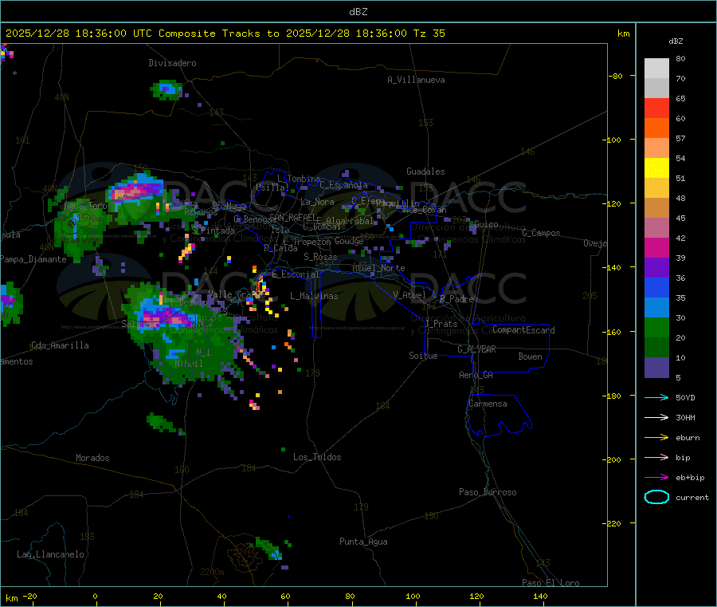Viewport: 717px width, 607px height.
Task: Click the Los_Toldos map label
Action: [317, 457]
